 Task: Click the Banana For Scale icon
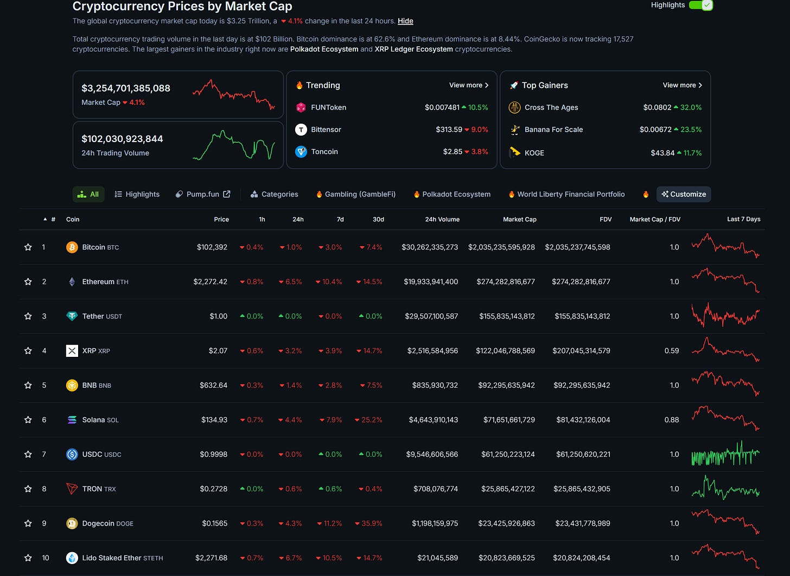click(514, 130)
